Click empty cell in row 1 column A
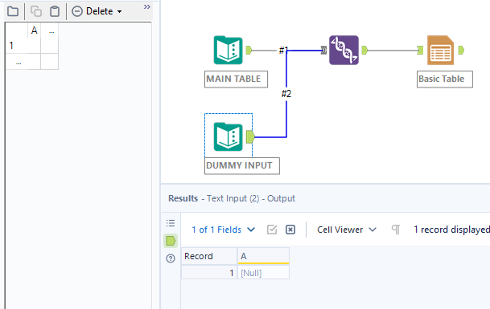 point(34,46)
